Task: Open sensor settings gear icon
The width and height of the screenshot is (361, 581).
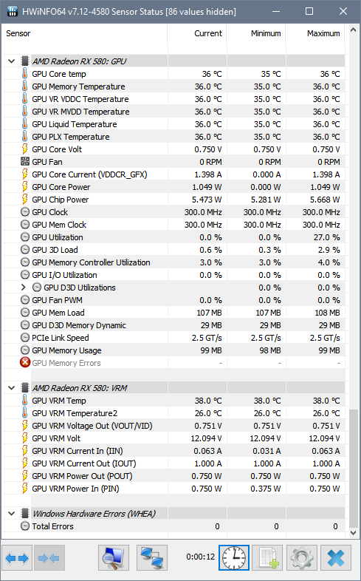Action: coord(301,557)
